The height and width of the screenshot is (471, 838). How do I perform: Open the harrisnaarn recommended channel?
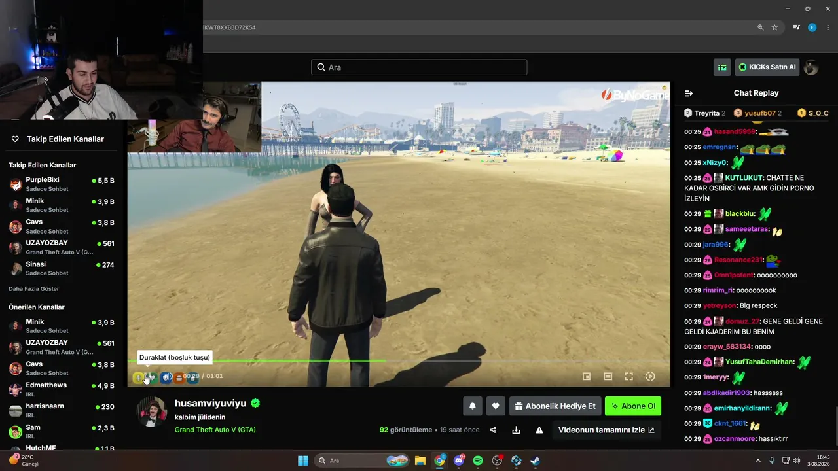(62, 410)
